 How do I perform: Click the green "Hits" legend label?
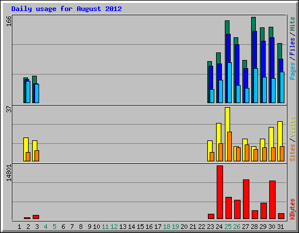coord(293,24)
